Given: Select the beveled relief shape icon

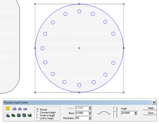Looking at the screenshot, I should click(20, 109).
